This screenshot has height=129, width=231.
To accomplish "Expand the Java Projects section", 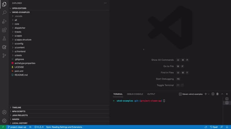I will pos(59,116).
